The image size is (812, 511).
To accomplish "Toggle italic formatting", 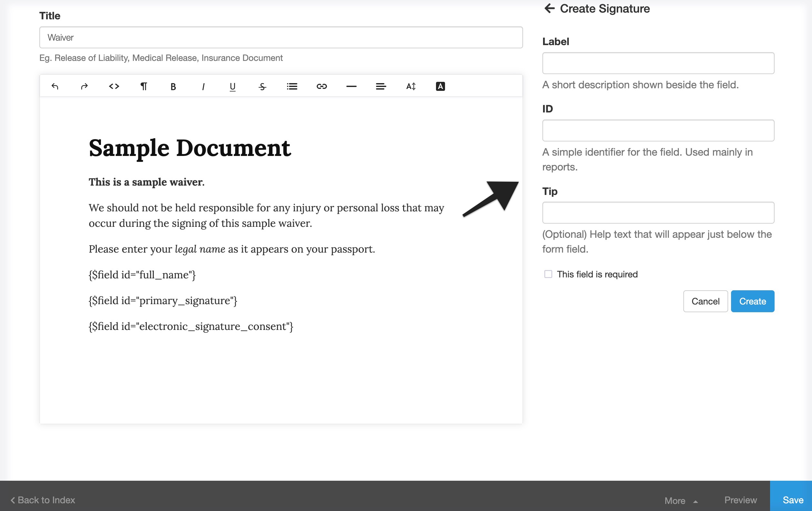I will click(203, 87).
